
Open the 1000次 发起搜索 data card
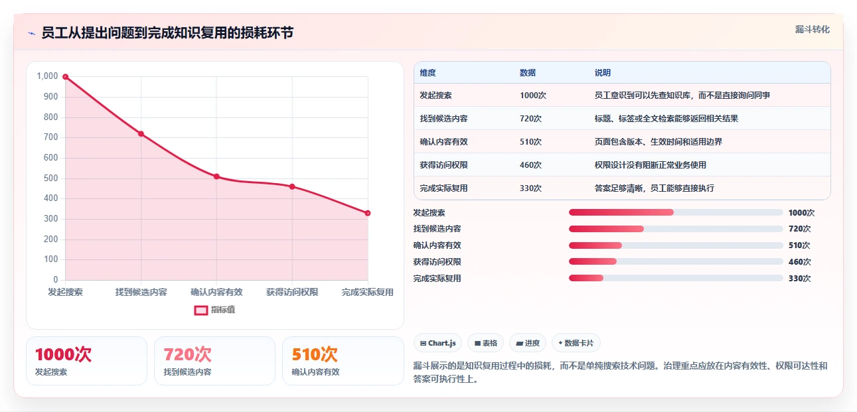coord(86,360)
